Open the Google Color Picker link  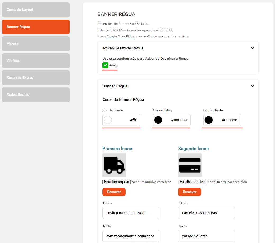pos(120,36)
